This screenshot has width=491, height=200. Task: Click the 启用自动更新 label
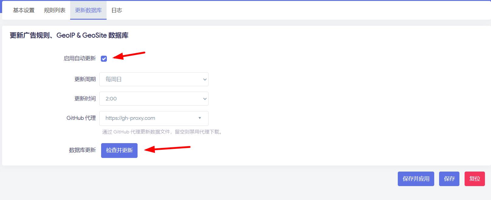pos(80,58)
